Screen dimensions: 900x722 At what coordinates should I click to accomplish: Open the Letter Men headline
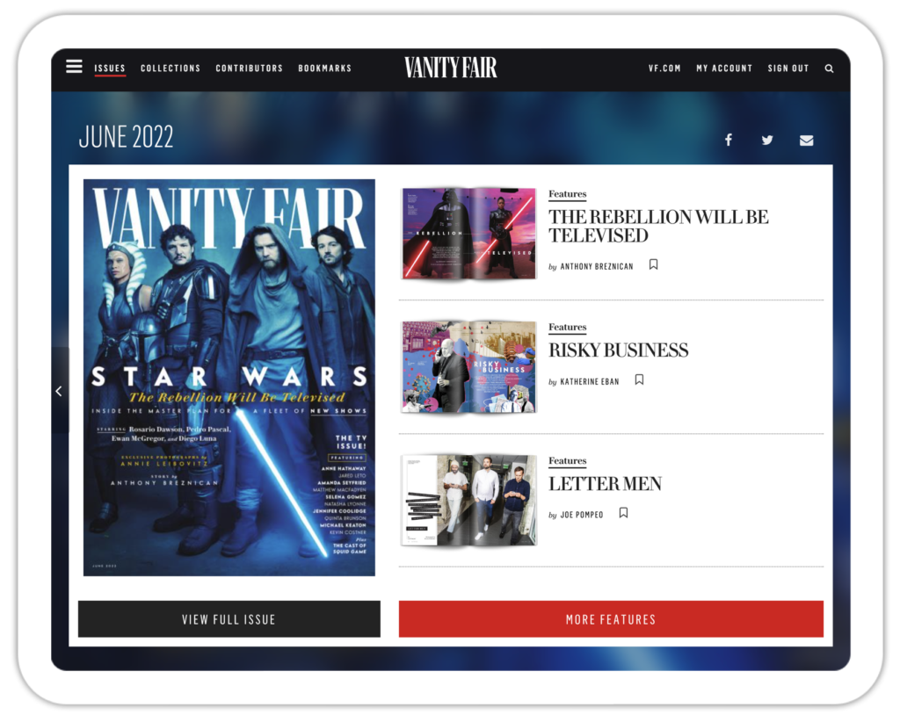[x=606, y=484]
